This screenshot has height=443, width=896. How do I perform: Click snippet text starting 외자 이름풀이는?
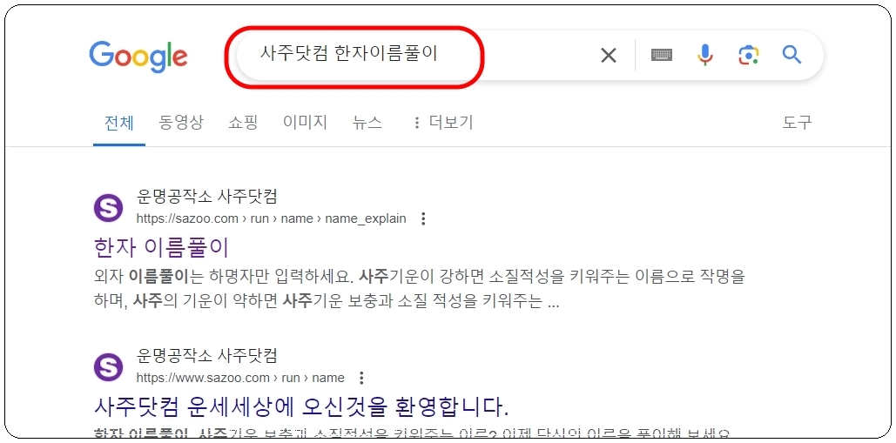coord(420,290)
